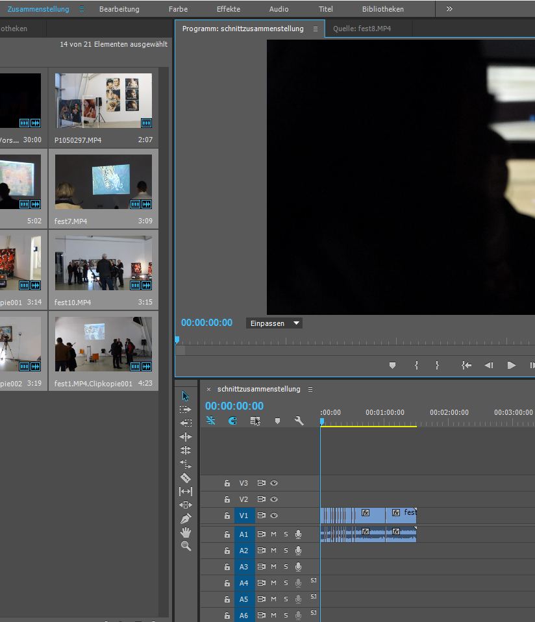This screenshot has width=535, height=622.
Task: Open the Zusammenstellung workspace menu
Action: 82,8
